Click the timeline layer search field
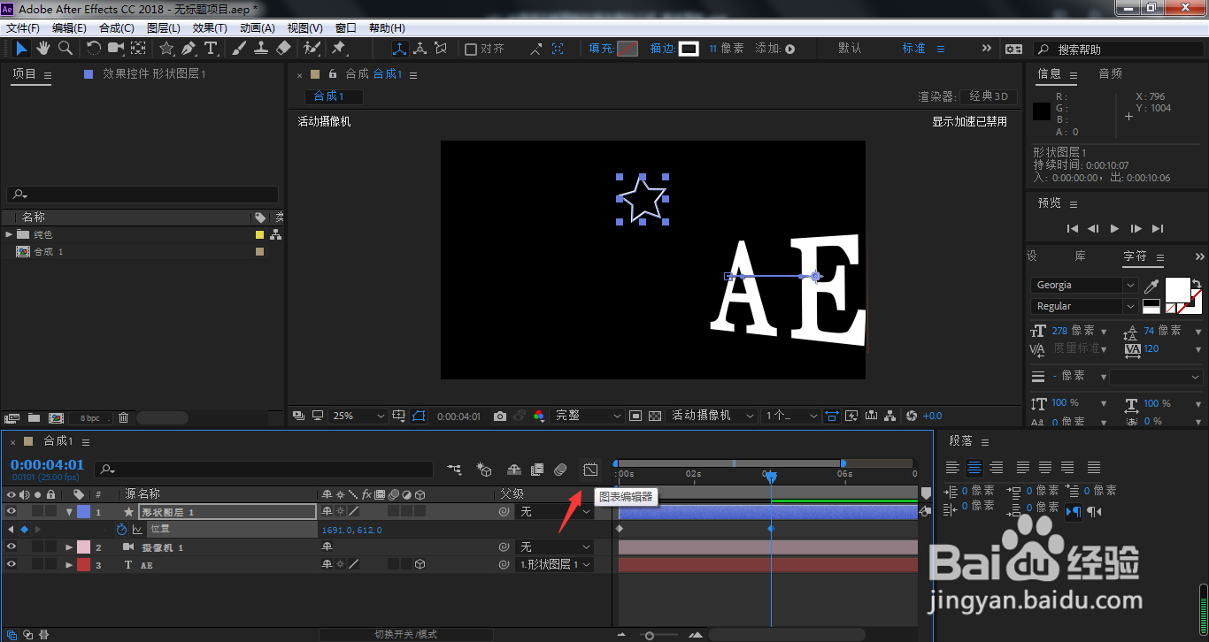The image size is (1209, 642). pos(264,470)
